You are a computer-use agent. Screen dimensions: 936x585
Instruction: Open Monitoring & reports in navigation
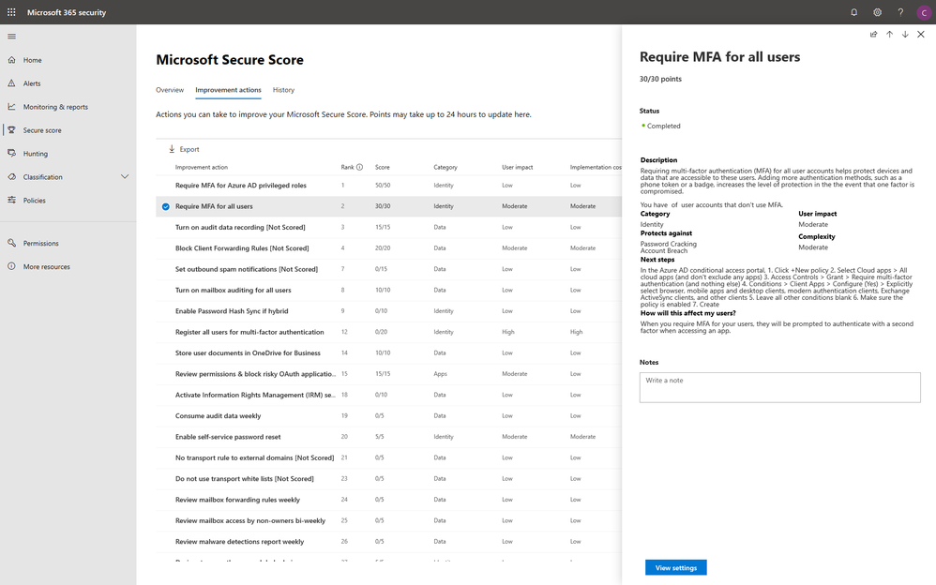tap(55, 107)
